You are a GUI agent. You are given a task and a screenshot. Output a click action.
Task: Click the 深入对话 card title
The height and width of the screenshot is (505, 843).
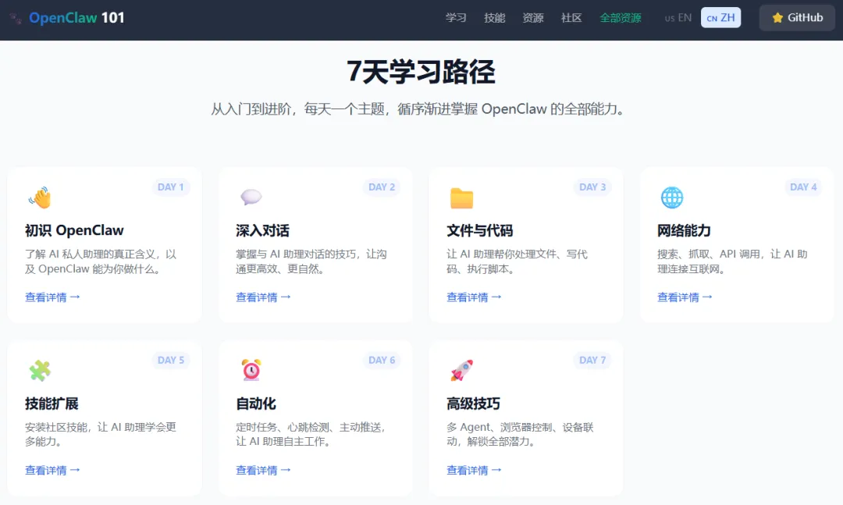pos(262,231)
